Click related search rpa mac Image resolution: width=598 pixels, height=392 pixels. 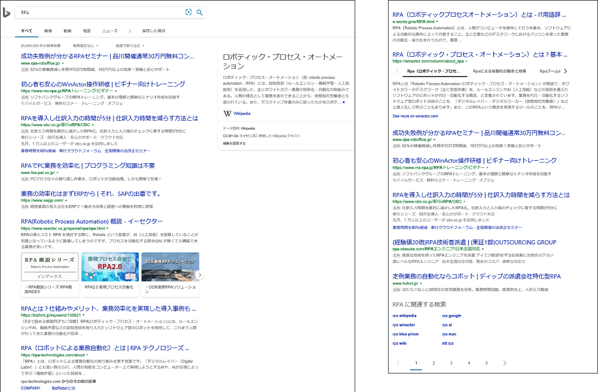(x=449, y=334)
